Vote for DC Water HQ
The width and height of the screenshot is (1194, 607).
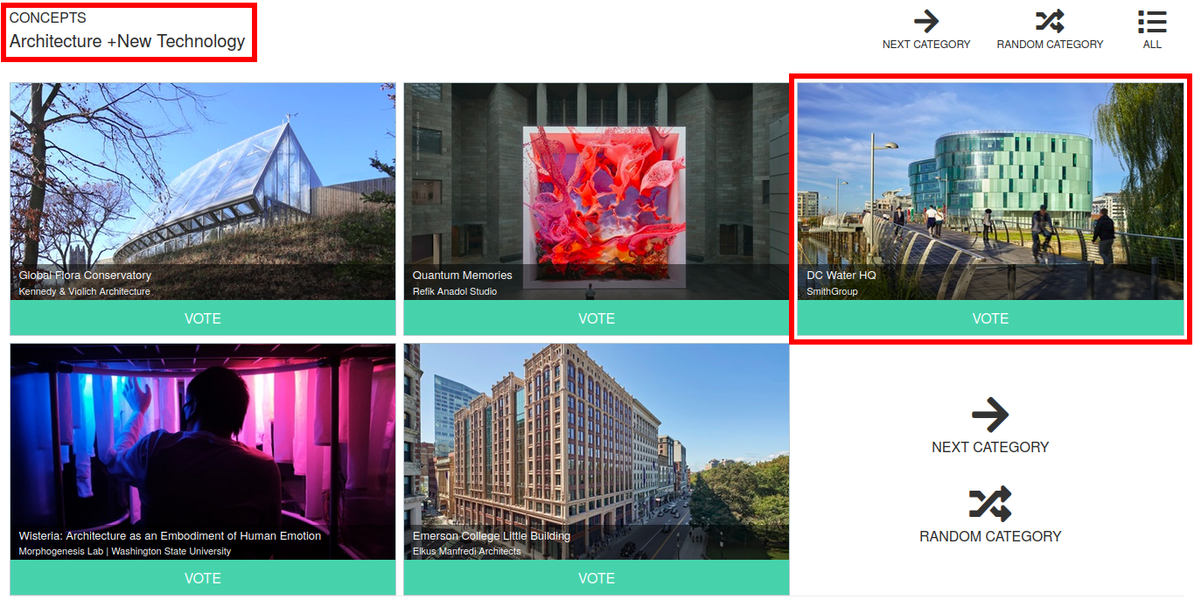(x=990, y=318)
